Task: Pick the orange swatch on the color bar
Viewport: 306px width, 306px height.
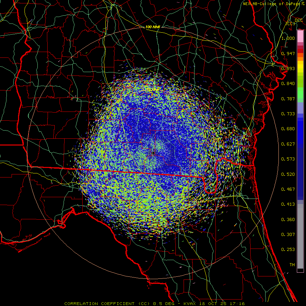Action: (300, 59)
